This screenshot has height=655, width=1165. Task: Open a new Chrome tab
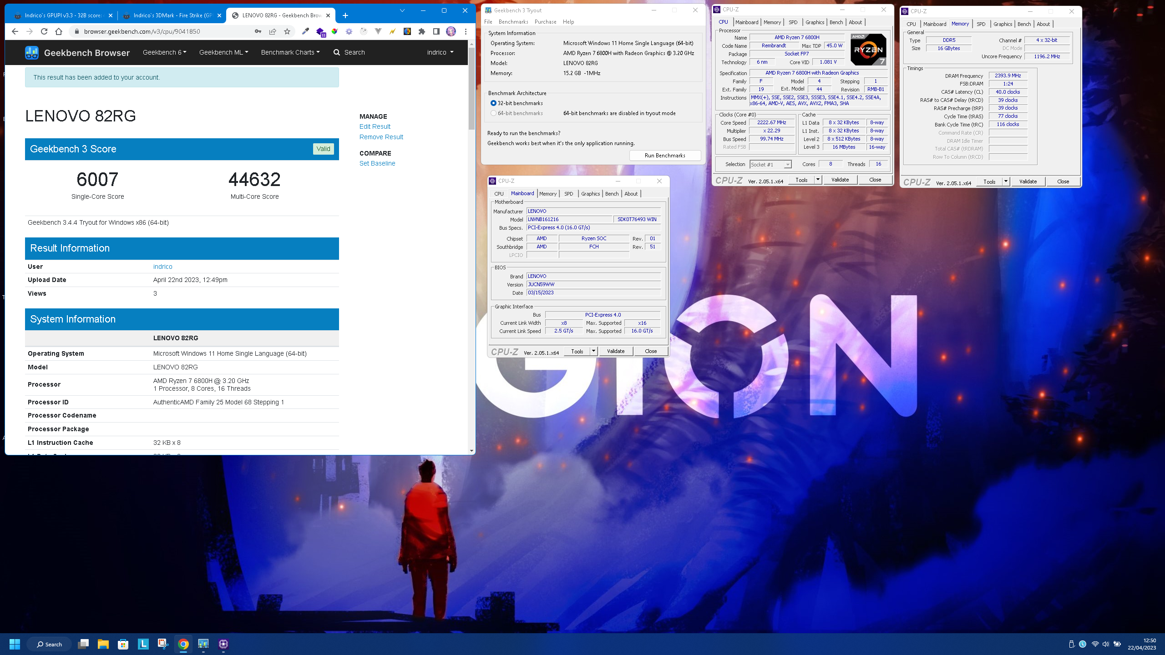[x=345, y=15]
